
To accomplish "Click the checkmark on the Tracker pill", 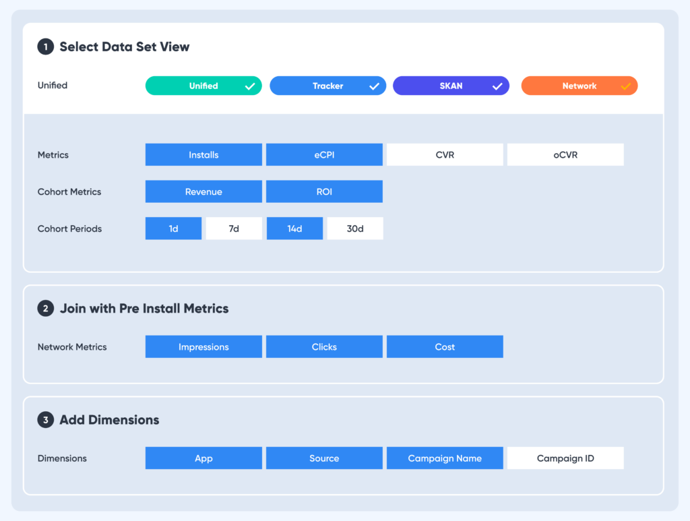I will [374, 86].
